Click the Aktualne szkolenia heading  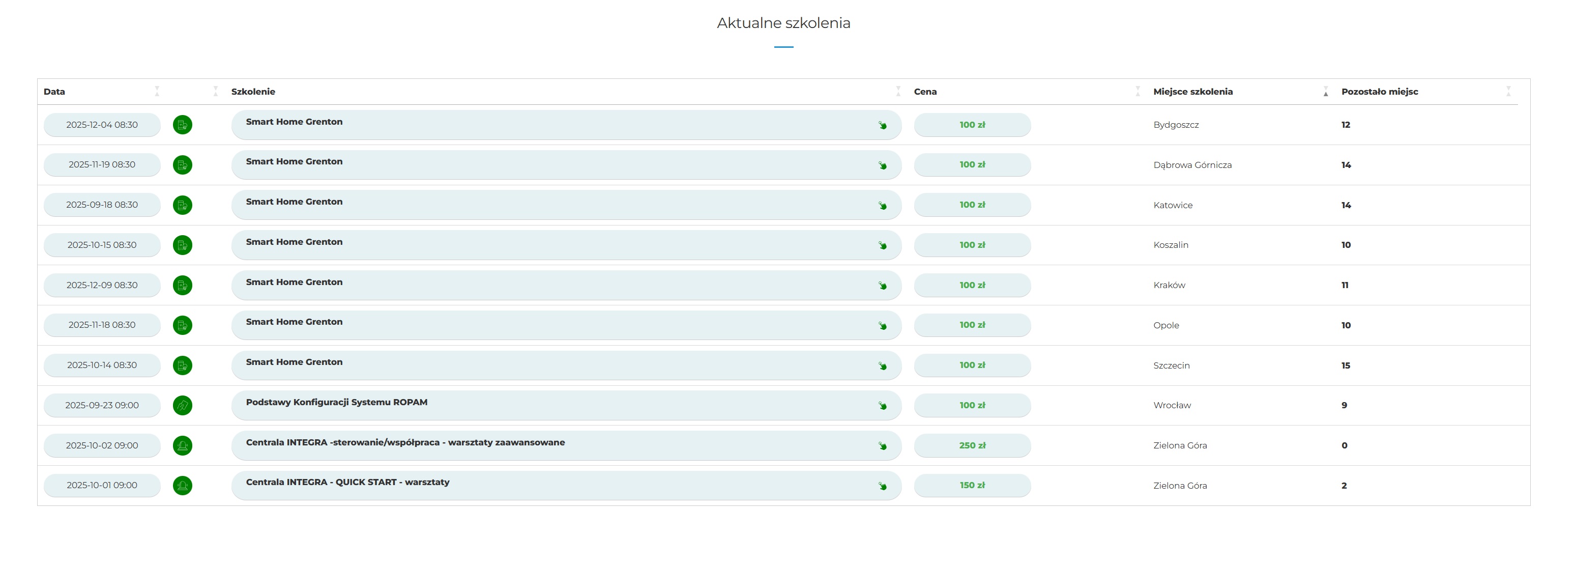783,23
